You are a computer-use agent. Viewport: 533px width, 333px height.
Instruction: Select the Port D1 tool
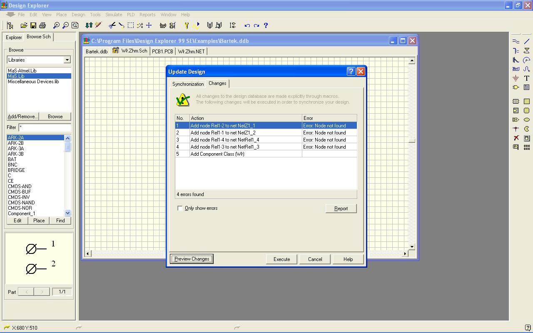coord(516,119)
